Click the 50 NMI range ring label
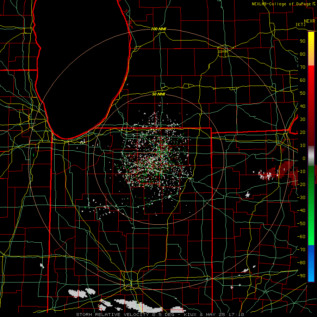Image resolution: width=317 pixels, height=317 pixels. (158, 94)
